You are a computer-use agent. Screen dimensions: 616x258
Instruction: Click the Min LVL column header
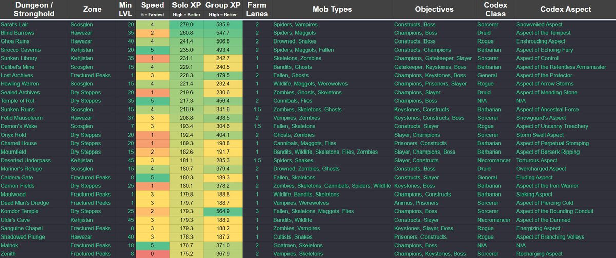point(126,10)
